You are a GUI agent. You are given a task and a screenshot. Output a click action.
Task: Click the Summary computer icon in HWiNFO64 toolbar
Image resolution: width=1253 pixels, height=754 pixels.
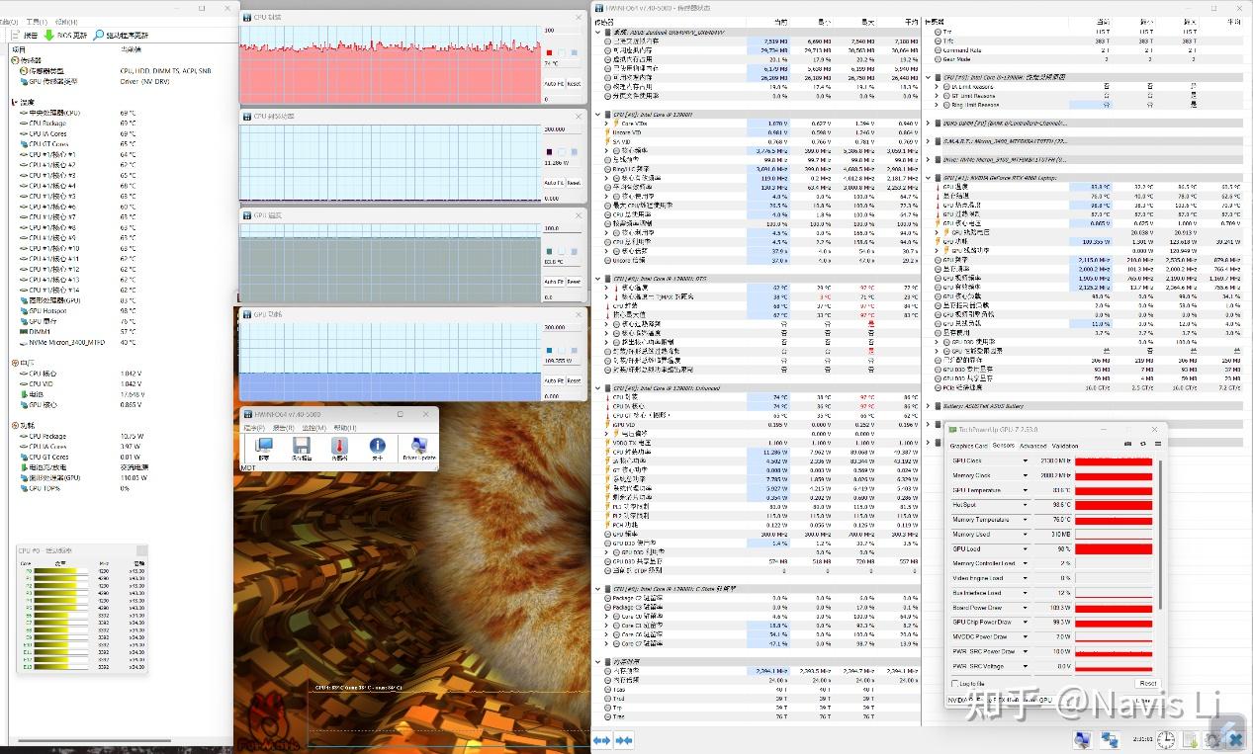click(264, 446)
